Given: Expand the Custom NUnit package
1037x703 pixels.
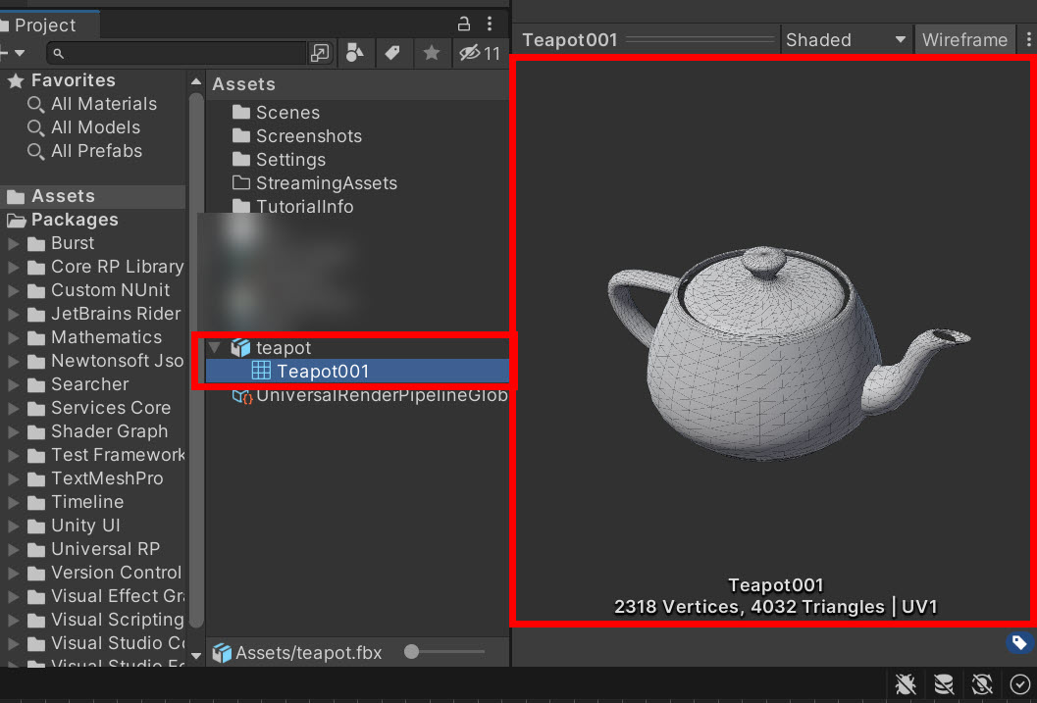Looking at the screenshot, I should [x=13, y=291].
